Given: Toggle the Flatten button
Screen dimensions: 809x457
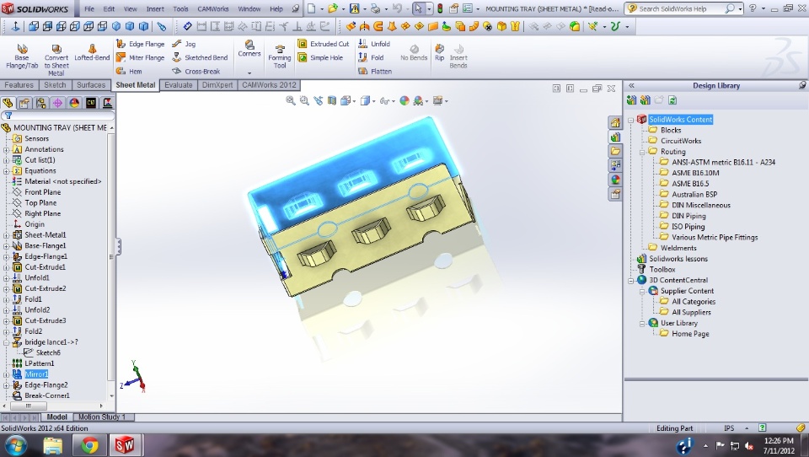Looking at the screenshot, I should [x=375, y=72].
